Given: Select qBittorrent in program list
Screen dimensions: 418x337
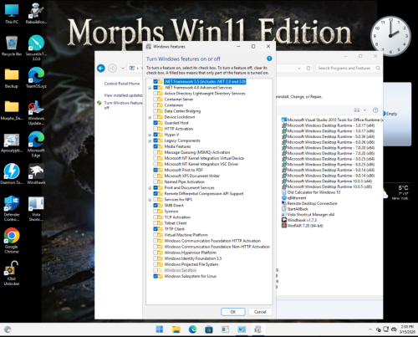Looking at the screenshot, I should click(x=297, y=198).
